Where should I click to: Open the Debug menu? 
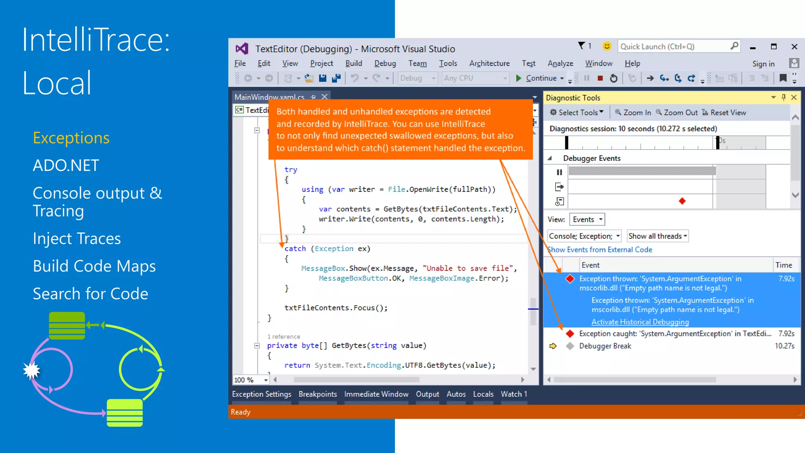(385, 63)
